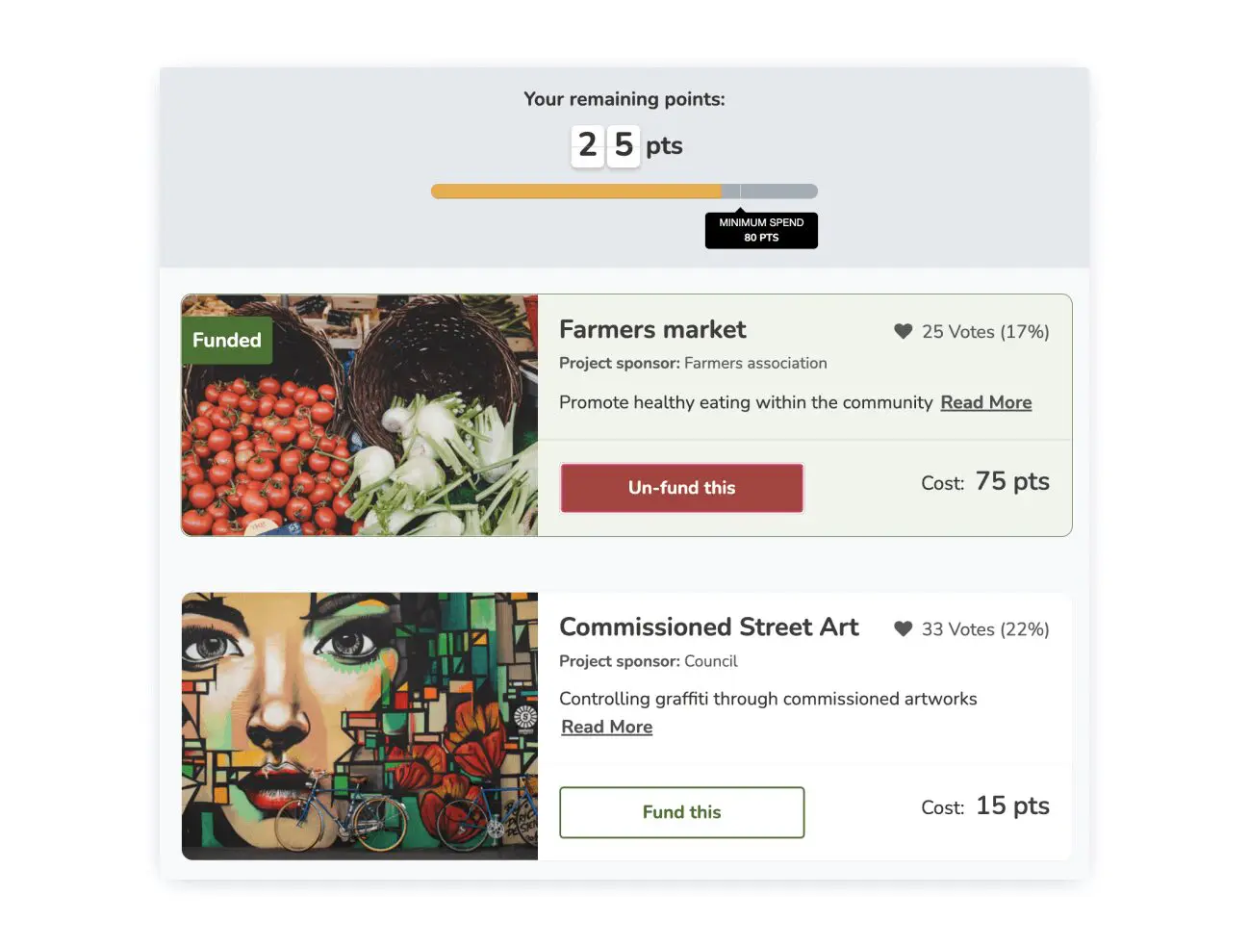Select the Farmers market vegetable photo
The height and width of the screenshot is (946, 1249).
click(360, 415)
